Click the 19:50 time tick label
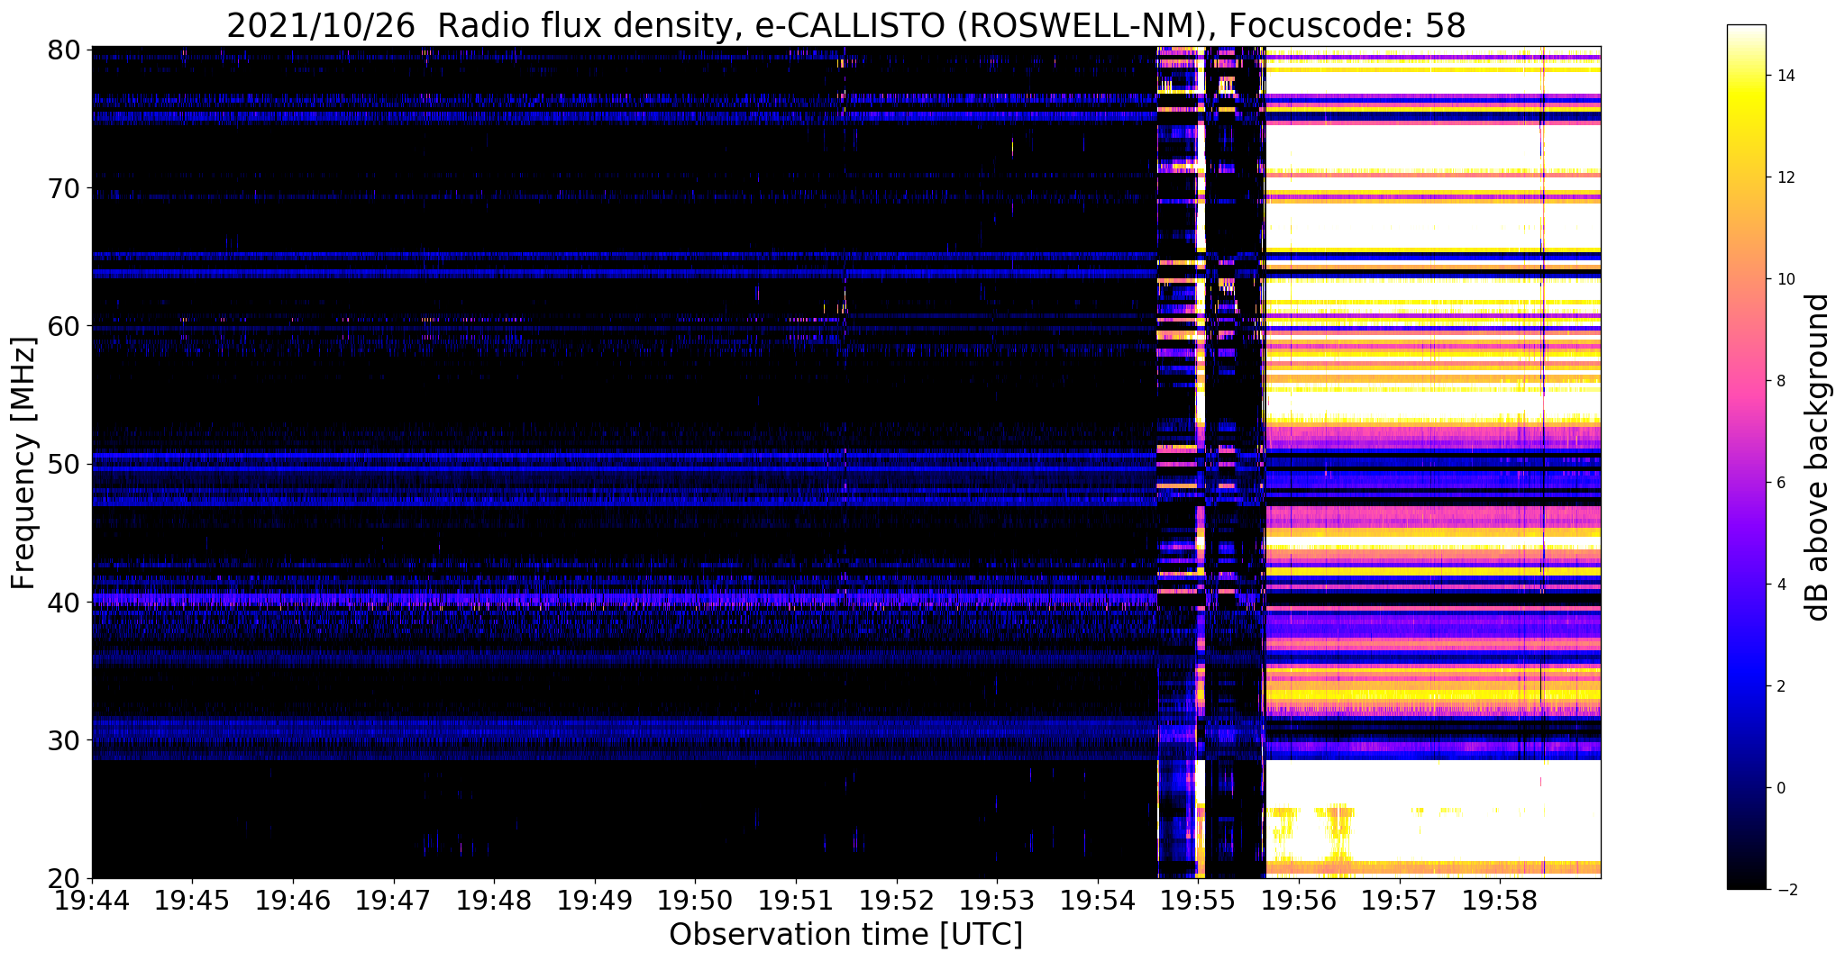This screenshot has width=1845, height=961. tap(695, 901)
